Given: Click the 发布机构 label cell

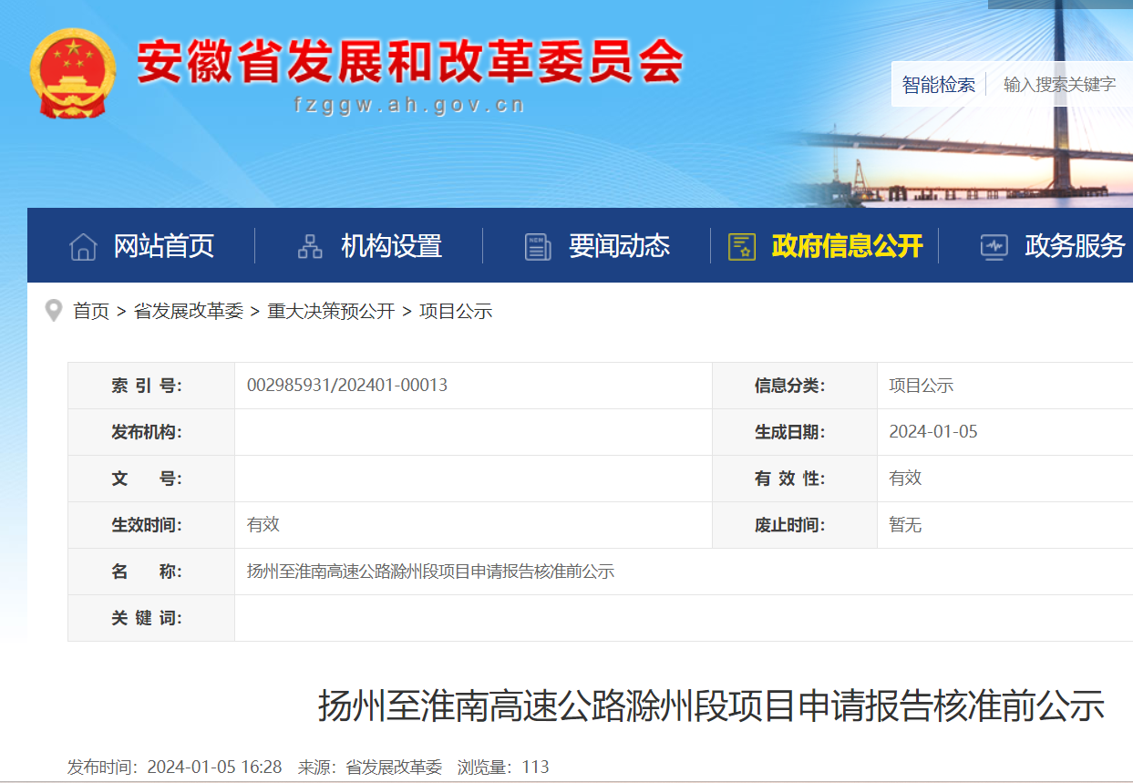Looking at the screenshot, I should click(151, 432).
